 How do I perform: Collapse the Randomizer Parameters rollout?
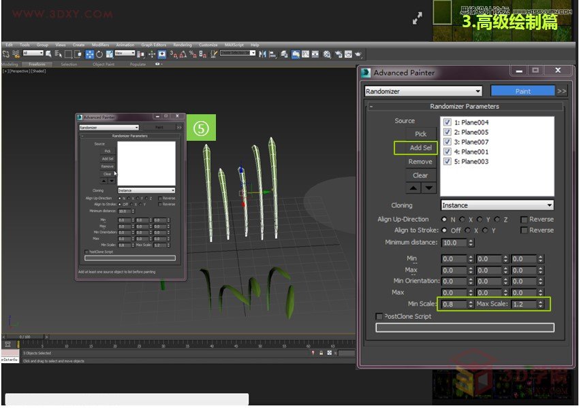[371, 107]
